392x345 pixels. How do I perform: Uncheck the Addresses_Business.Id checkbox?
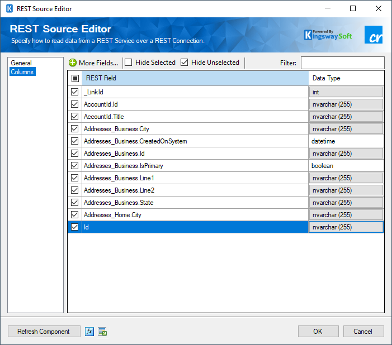click(74, 154)
